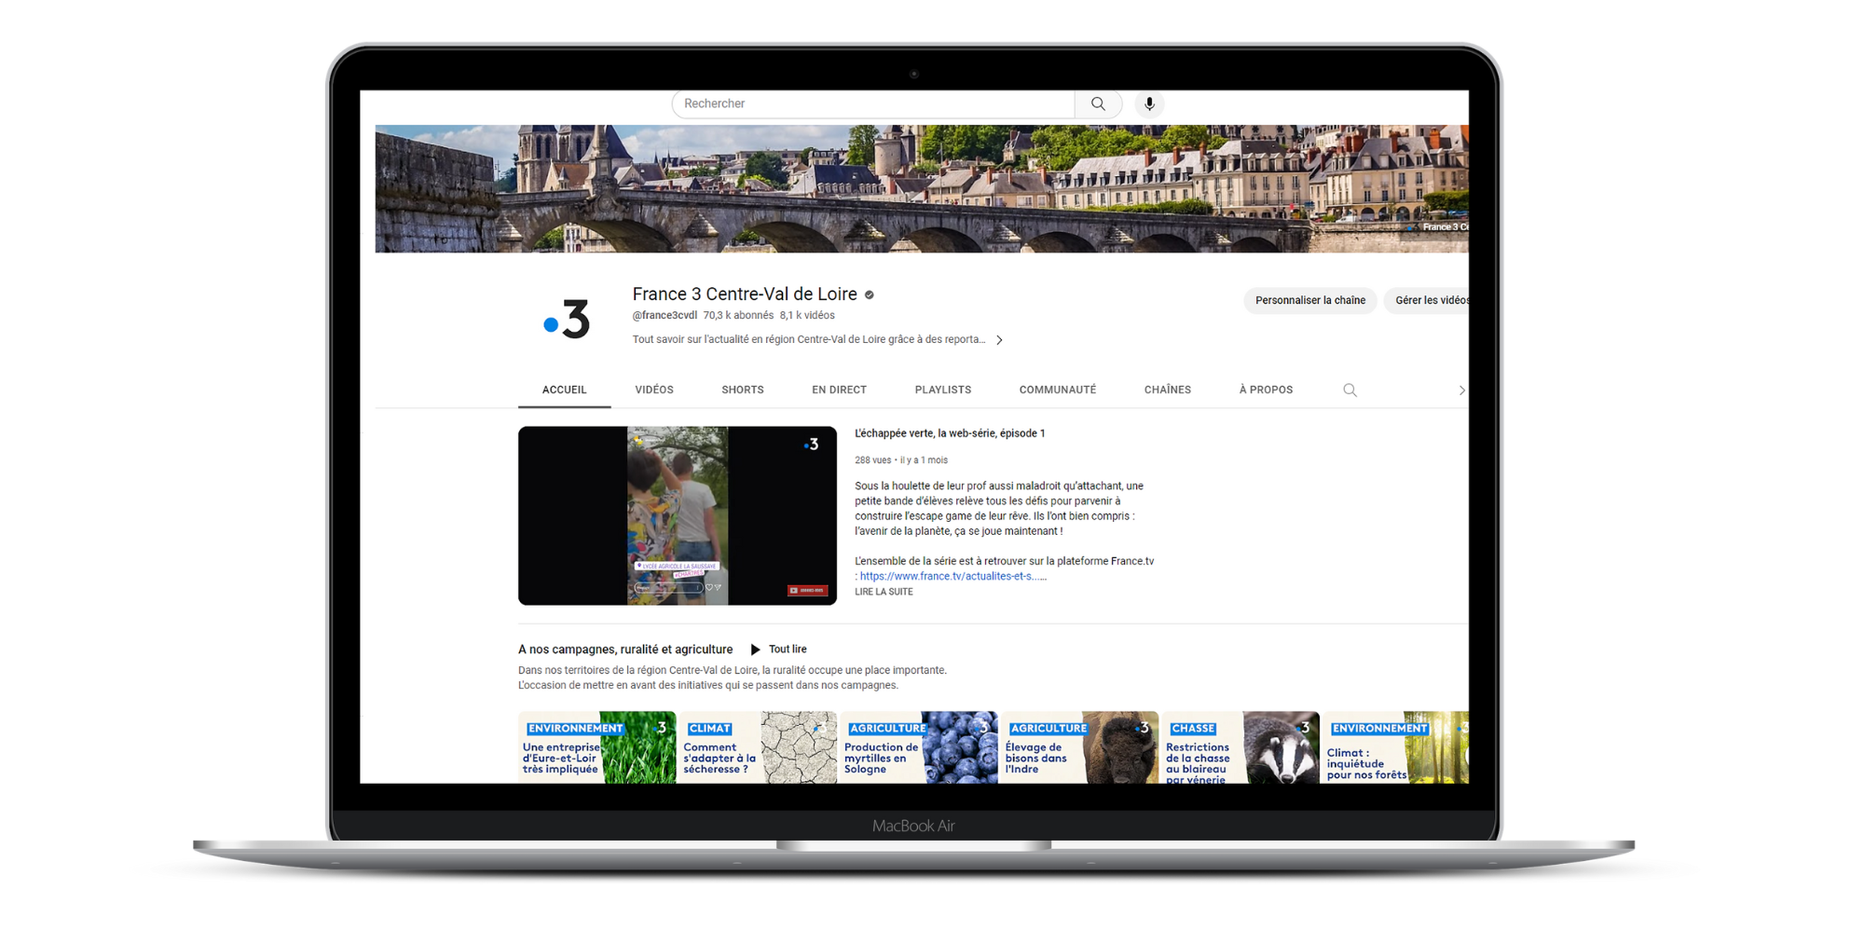Click Gérer les vidéos button
1864x944 pixels.
(x=1427, y=300)
